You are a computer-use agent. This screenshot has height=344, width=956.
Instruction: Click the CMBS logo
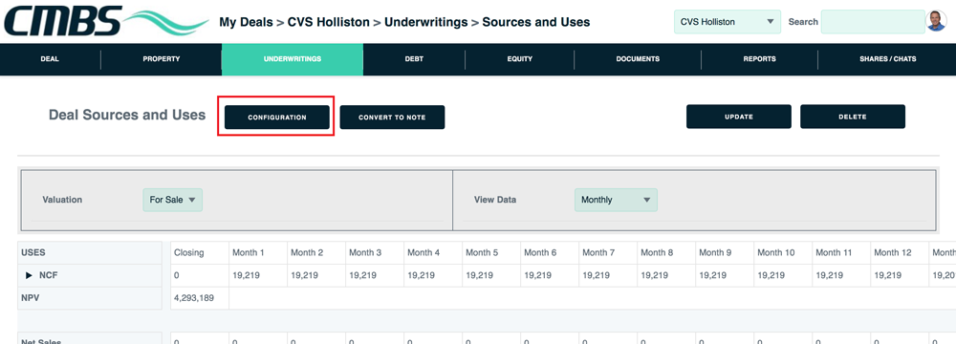click(x=106, y=22)
